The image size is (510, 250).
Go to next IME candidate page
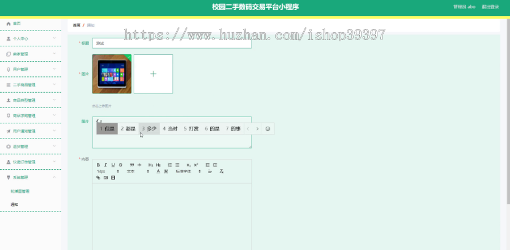tap(257, 128)
